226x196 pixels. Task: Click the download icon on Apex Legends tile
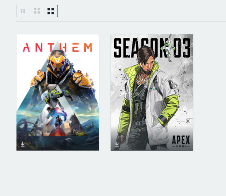(117, 144)
